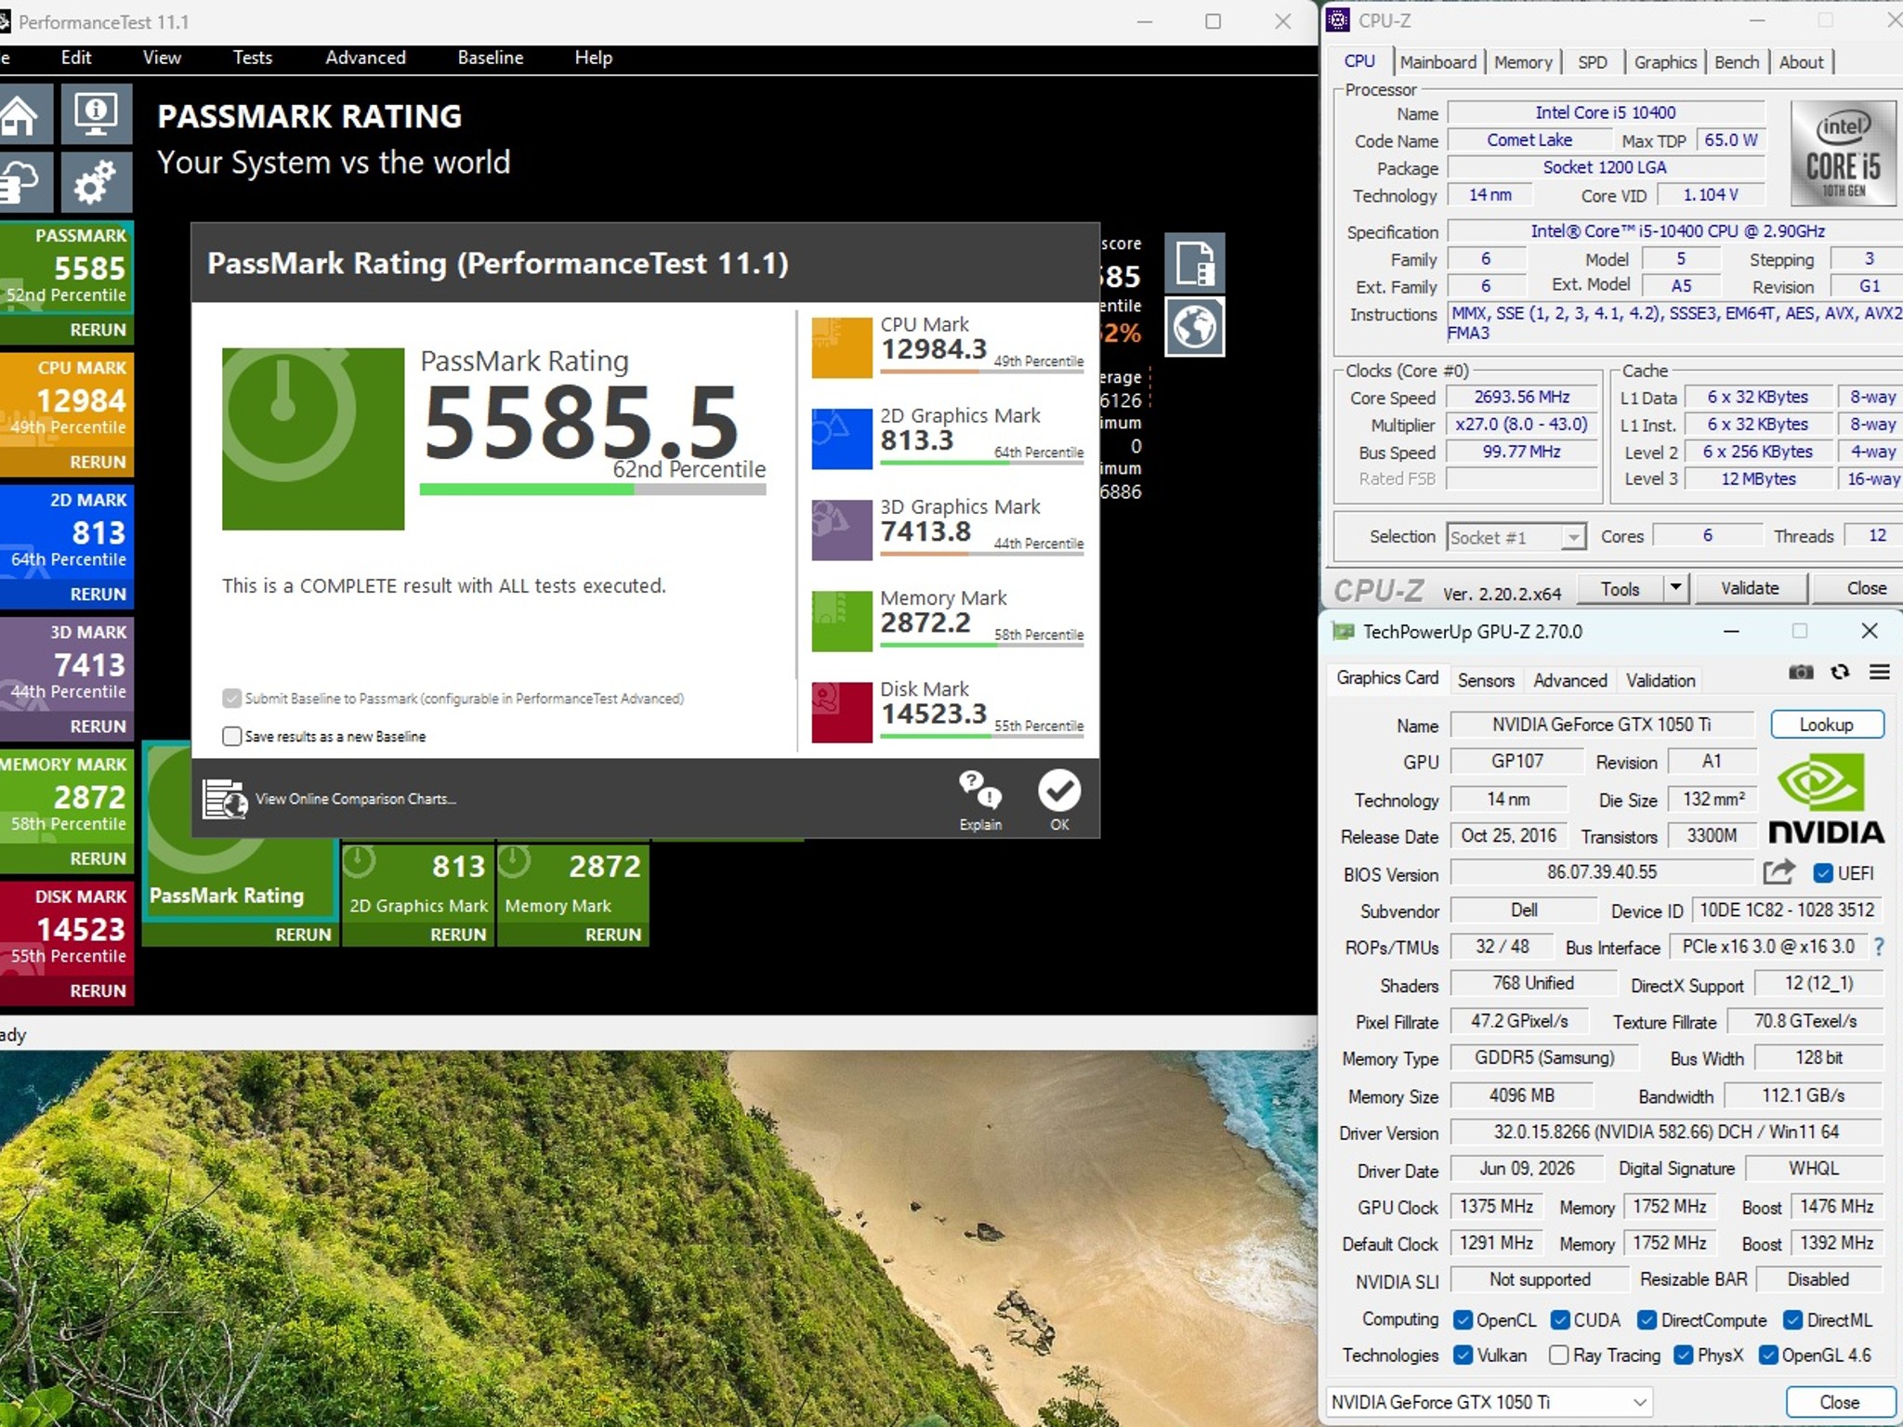The width and height of the screenshot is (1903, 1427).
Task: Toggle the DirectML checkbox in GPU-Z
Action: tap(1792, 1320)
